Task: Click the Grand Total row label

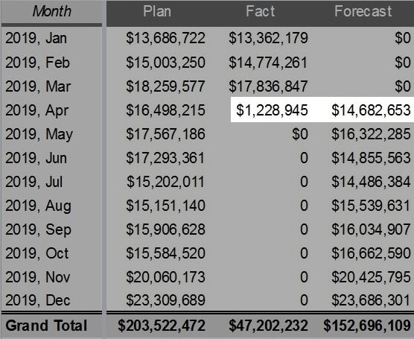Action: (x=46, y=326)
